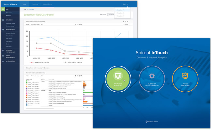Click the red data point above USQI 100
Image resolution: width=212 pixels, height=130 pixels.
(x=37, y=48)
